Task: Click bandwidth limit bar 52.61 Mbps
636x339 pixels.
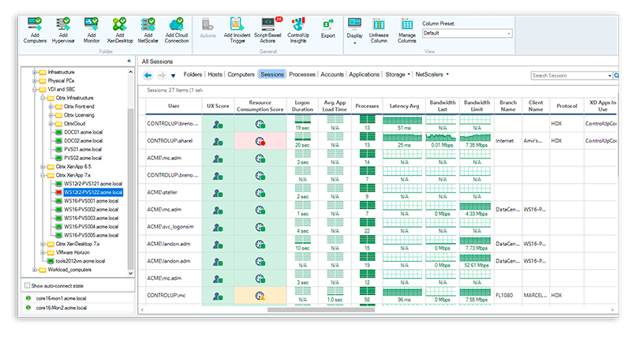Action: click(475, 258)
